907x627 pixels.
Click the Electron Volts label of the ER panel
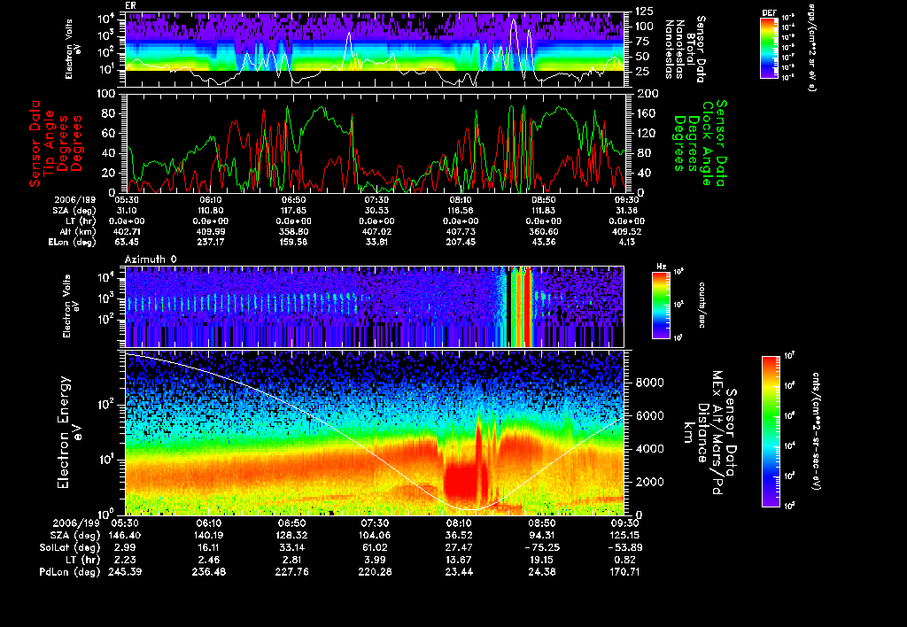click(73, 49)
